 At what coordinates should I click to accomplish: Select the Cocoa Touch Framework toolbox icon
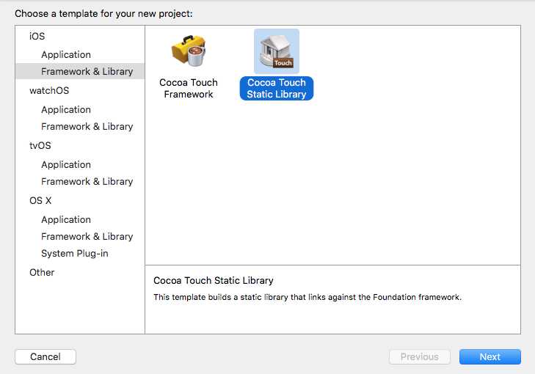(x=189, y=51)
